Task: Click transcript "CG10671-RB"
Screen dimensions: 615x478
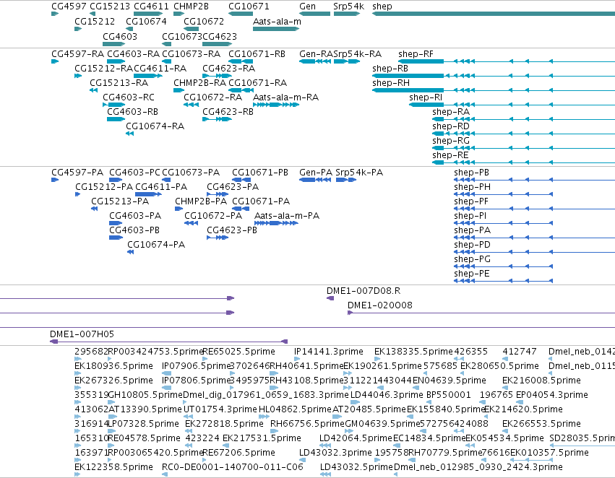Action: click(x=257, y=54)
